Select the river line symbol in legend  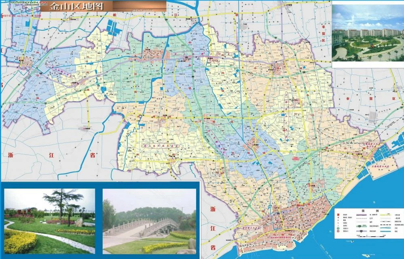(x=385, y=228)
